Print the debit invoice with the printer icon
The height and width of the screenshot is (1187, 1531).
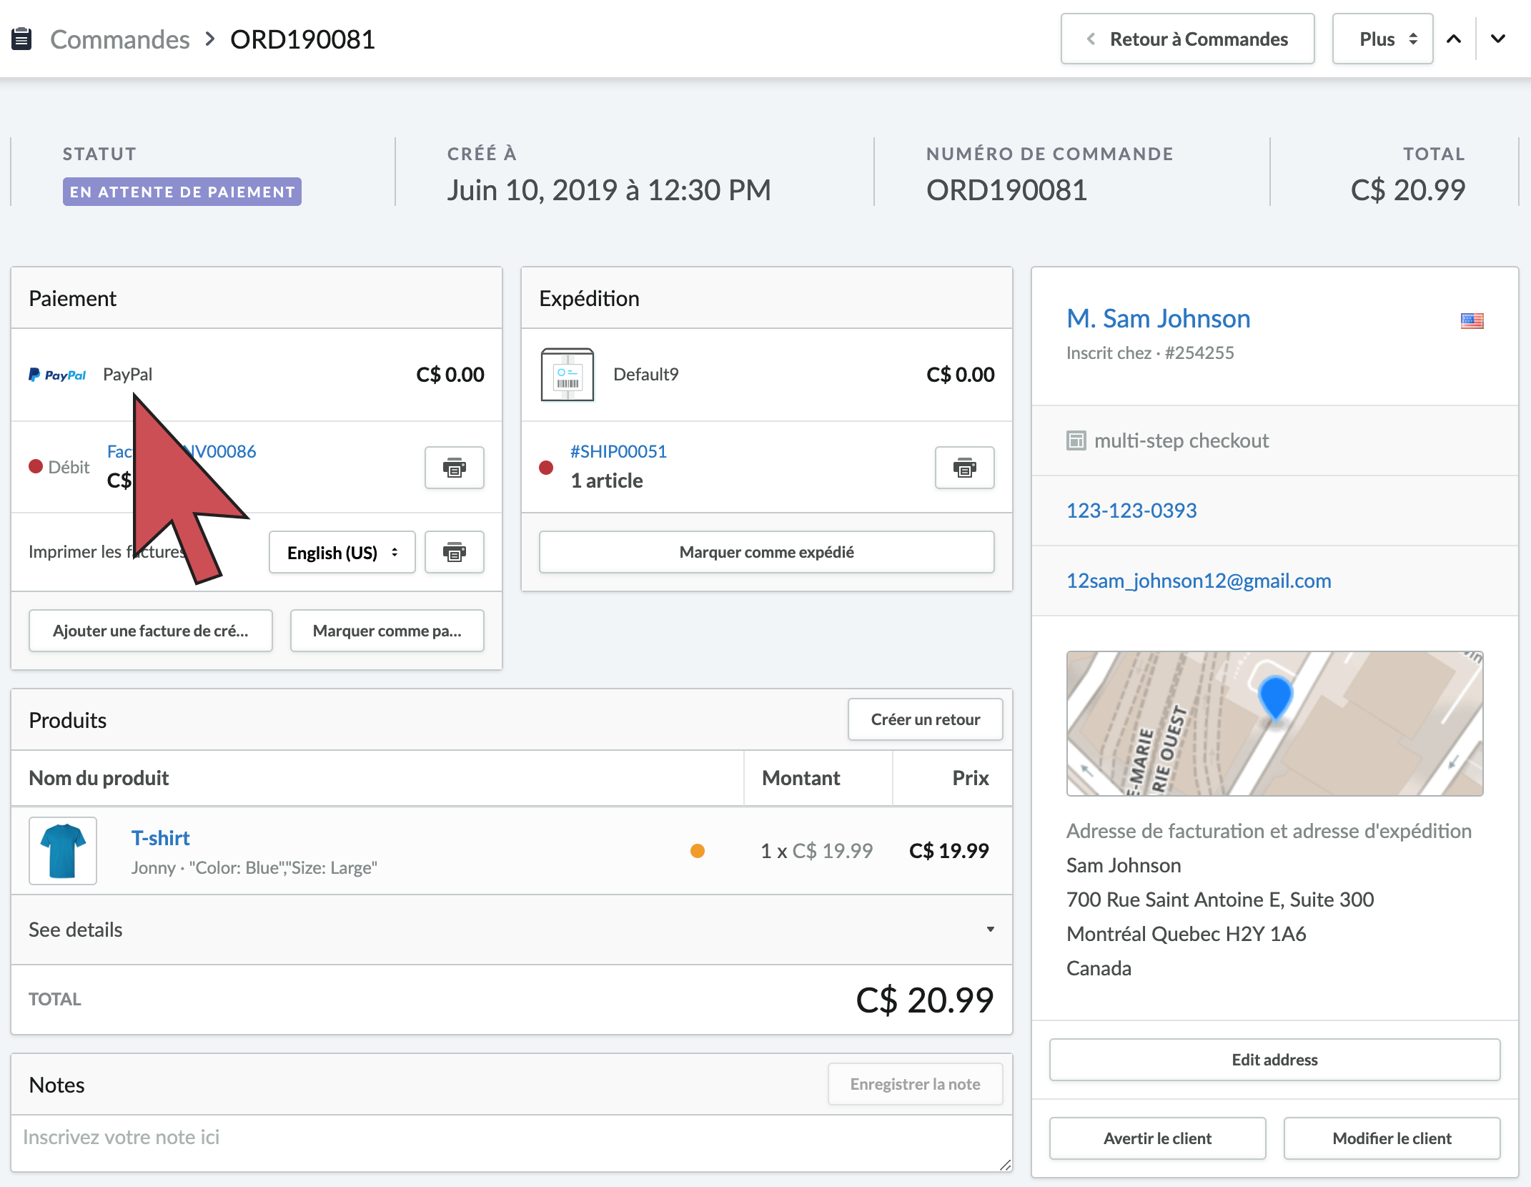point(454,468)
